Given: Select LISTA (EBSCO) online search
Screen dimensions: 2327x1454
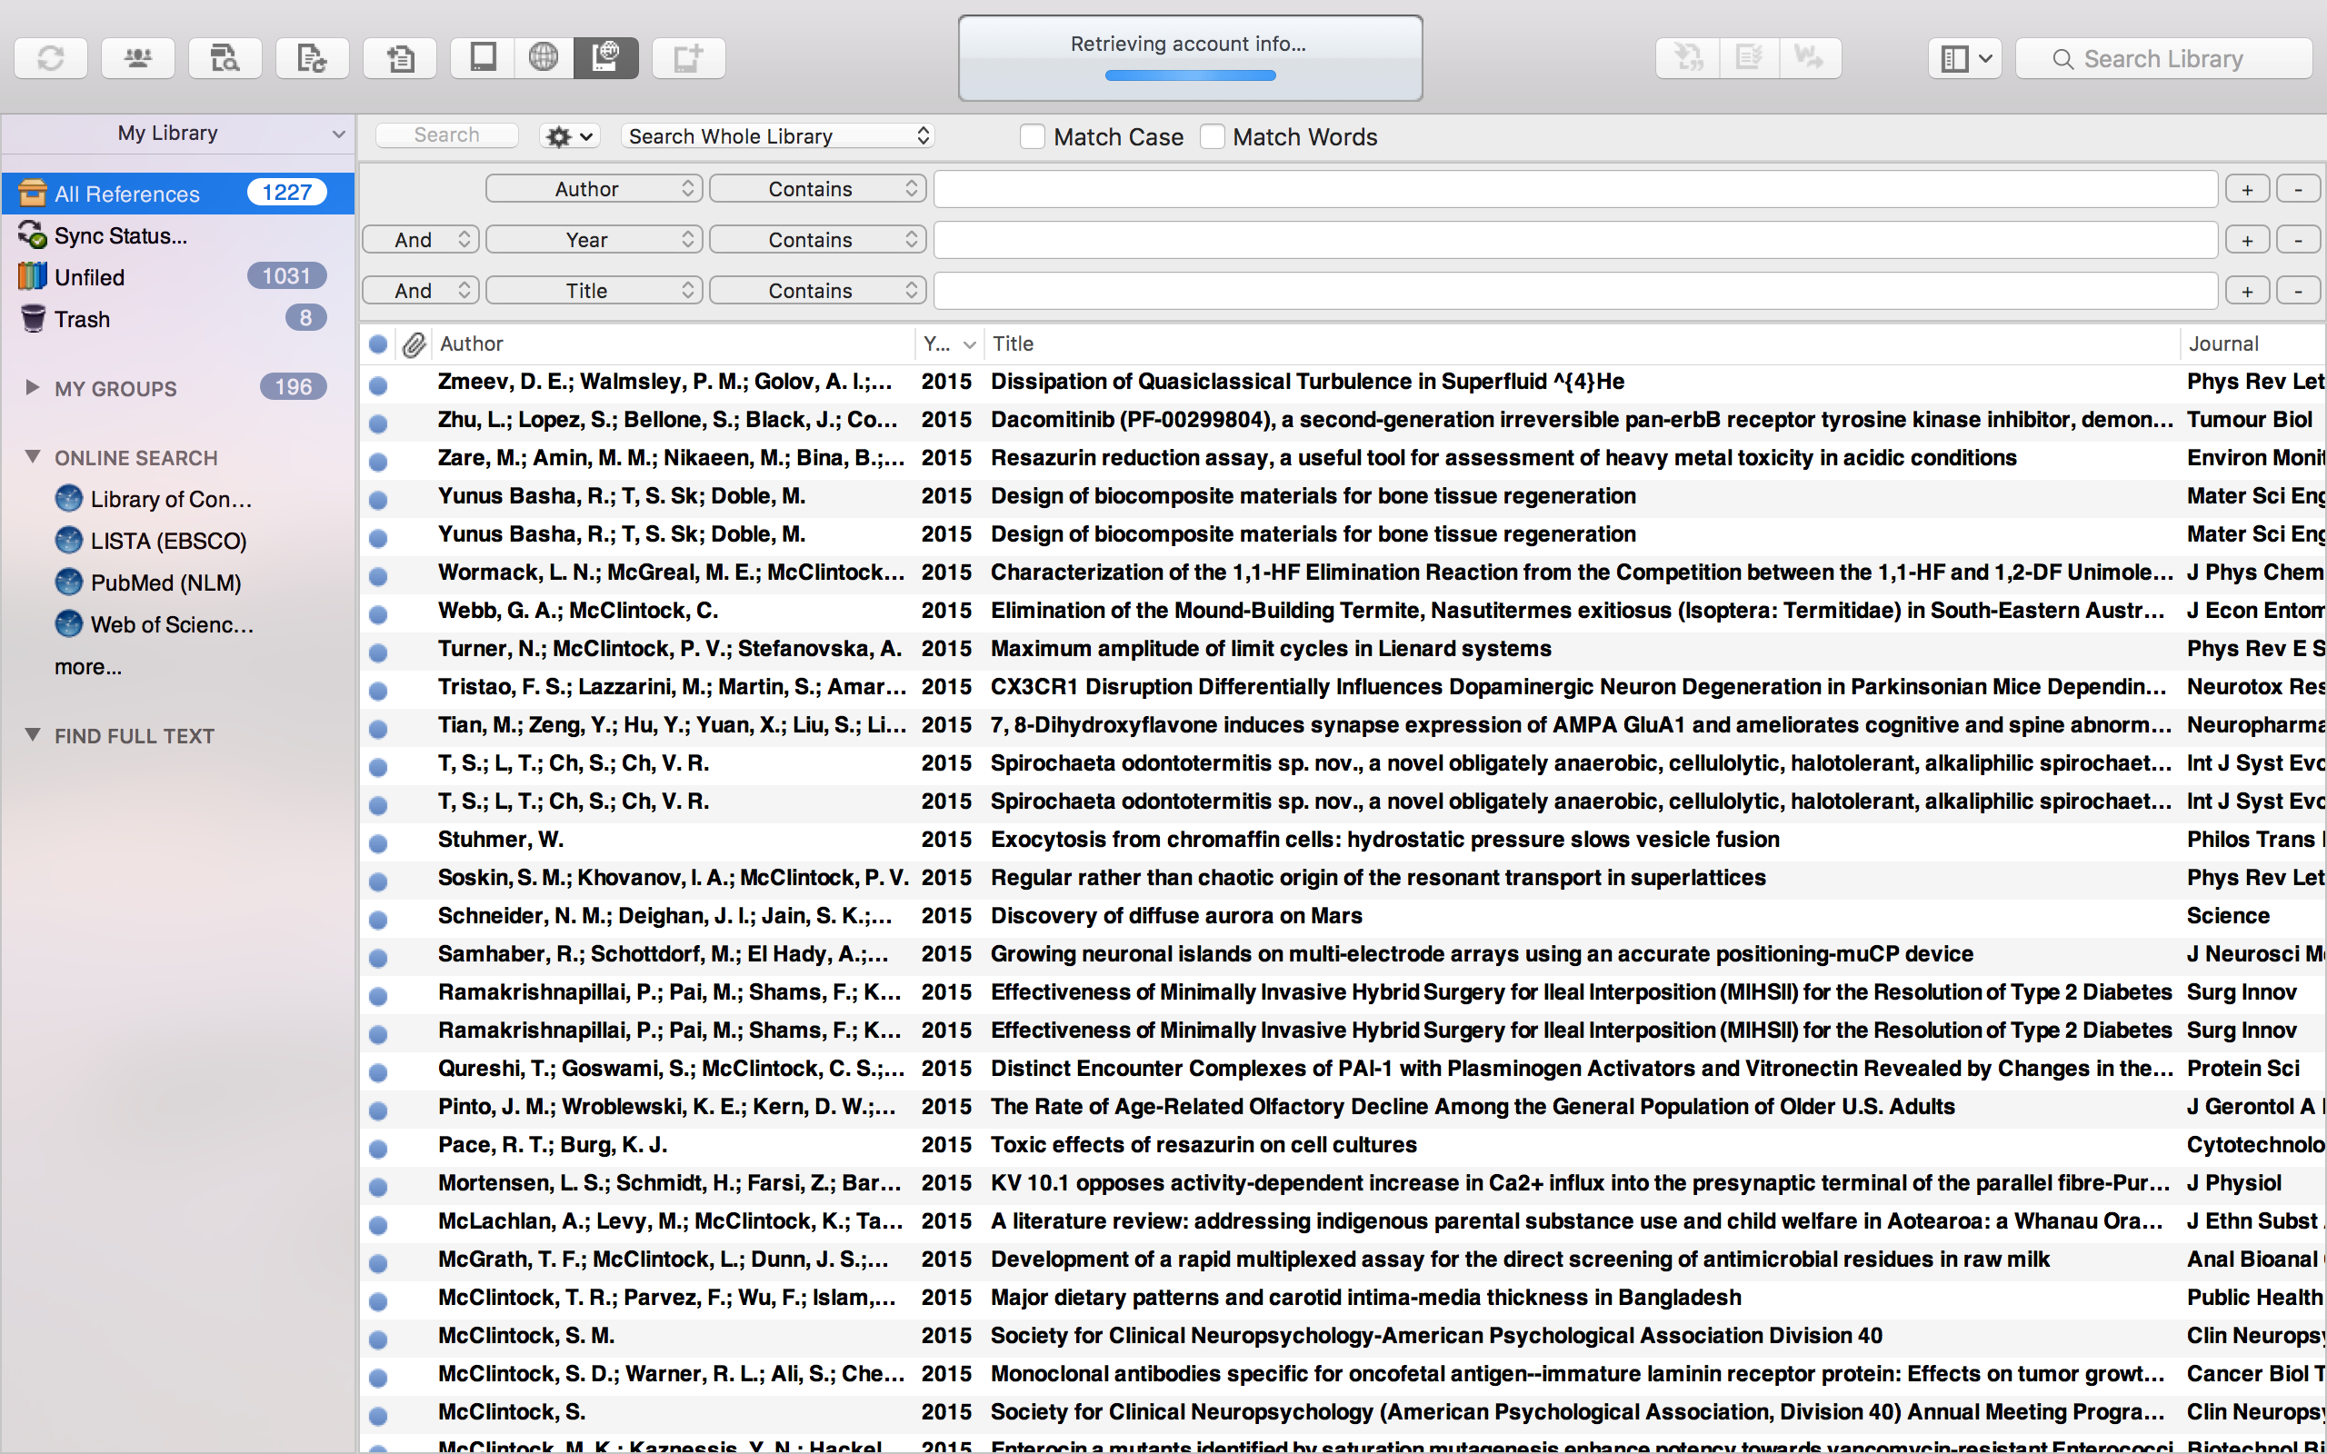Looking at the screenshot, I should point(151,541).
